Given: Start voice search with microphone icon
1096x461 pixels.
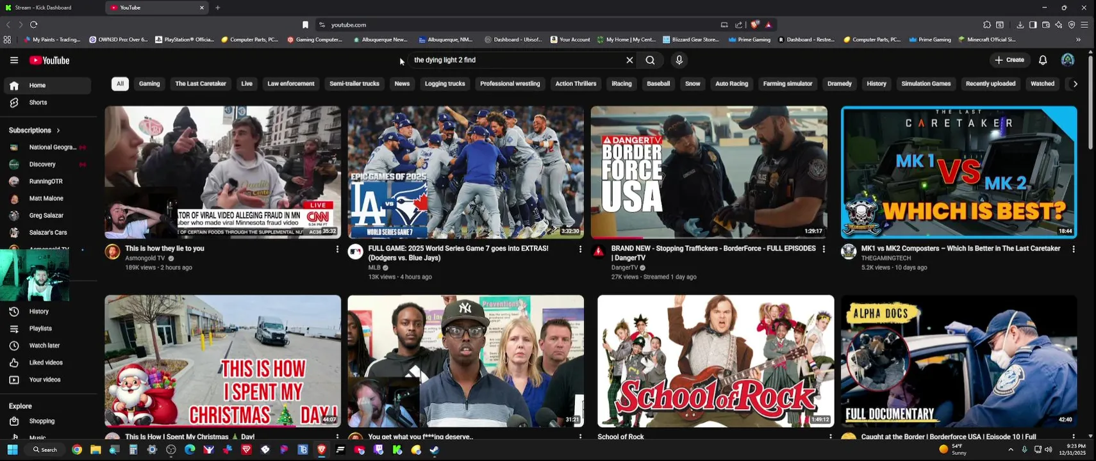Looking at the screenshot, I should click(x=679, y=60).
